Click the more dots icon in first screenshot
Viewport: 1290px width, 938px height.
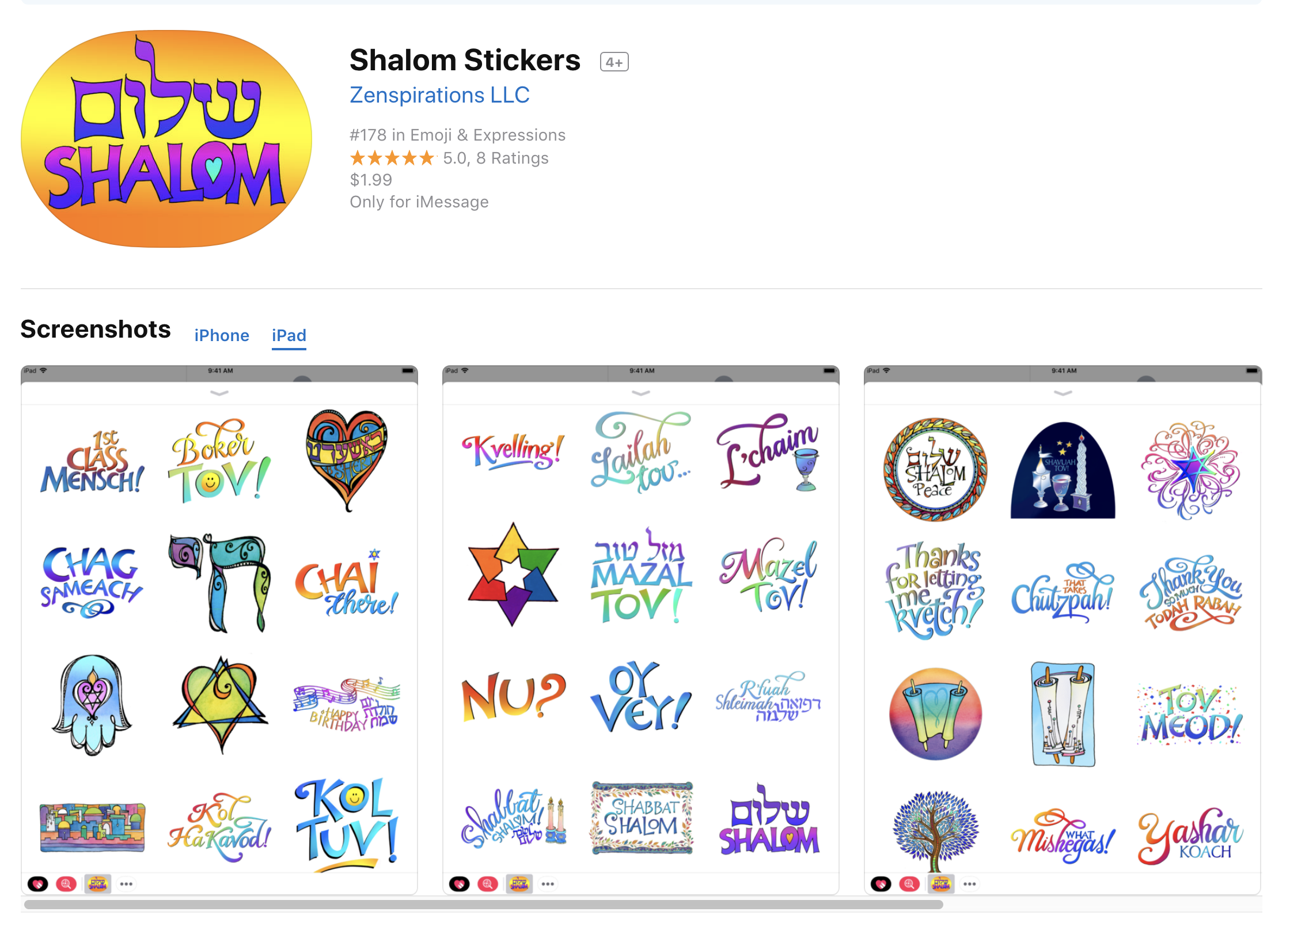coord(126,884)
